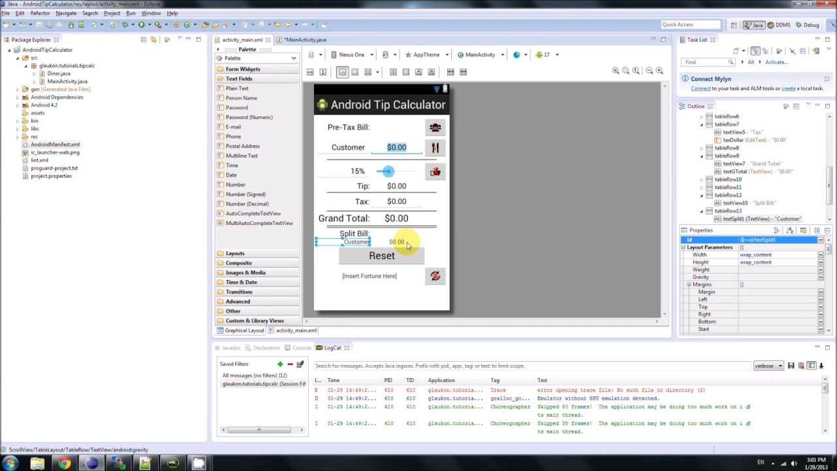The width and height of the screenshot is (837, 471).
Task: Zoom the layout canvas to 100%
Action: (636, 71)
